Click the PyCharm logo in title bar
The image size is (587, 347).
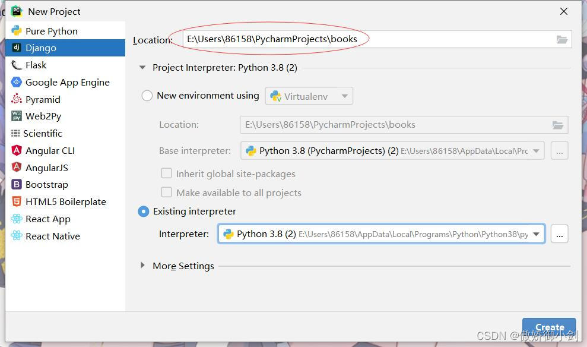(17, 11)
